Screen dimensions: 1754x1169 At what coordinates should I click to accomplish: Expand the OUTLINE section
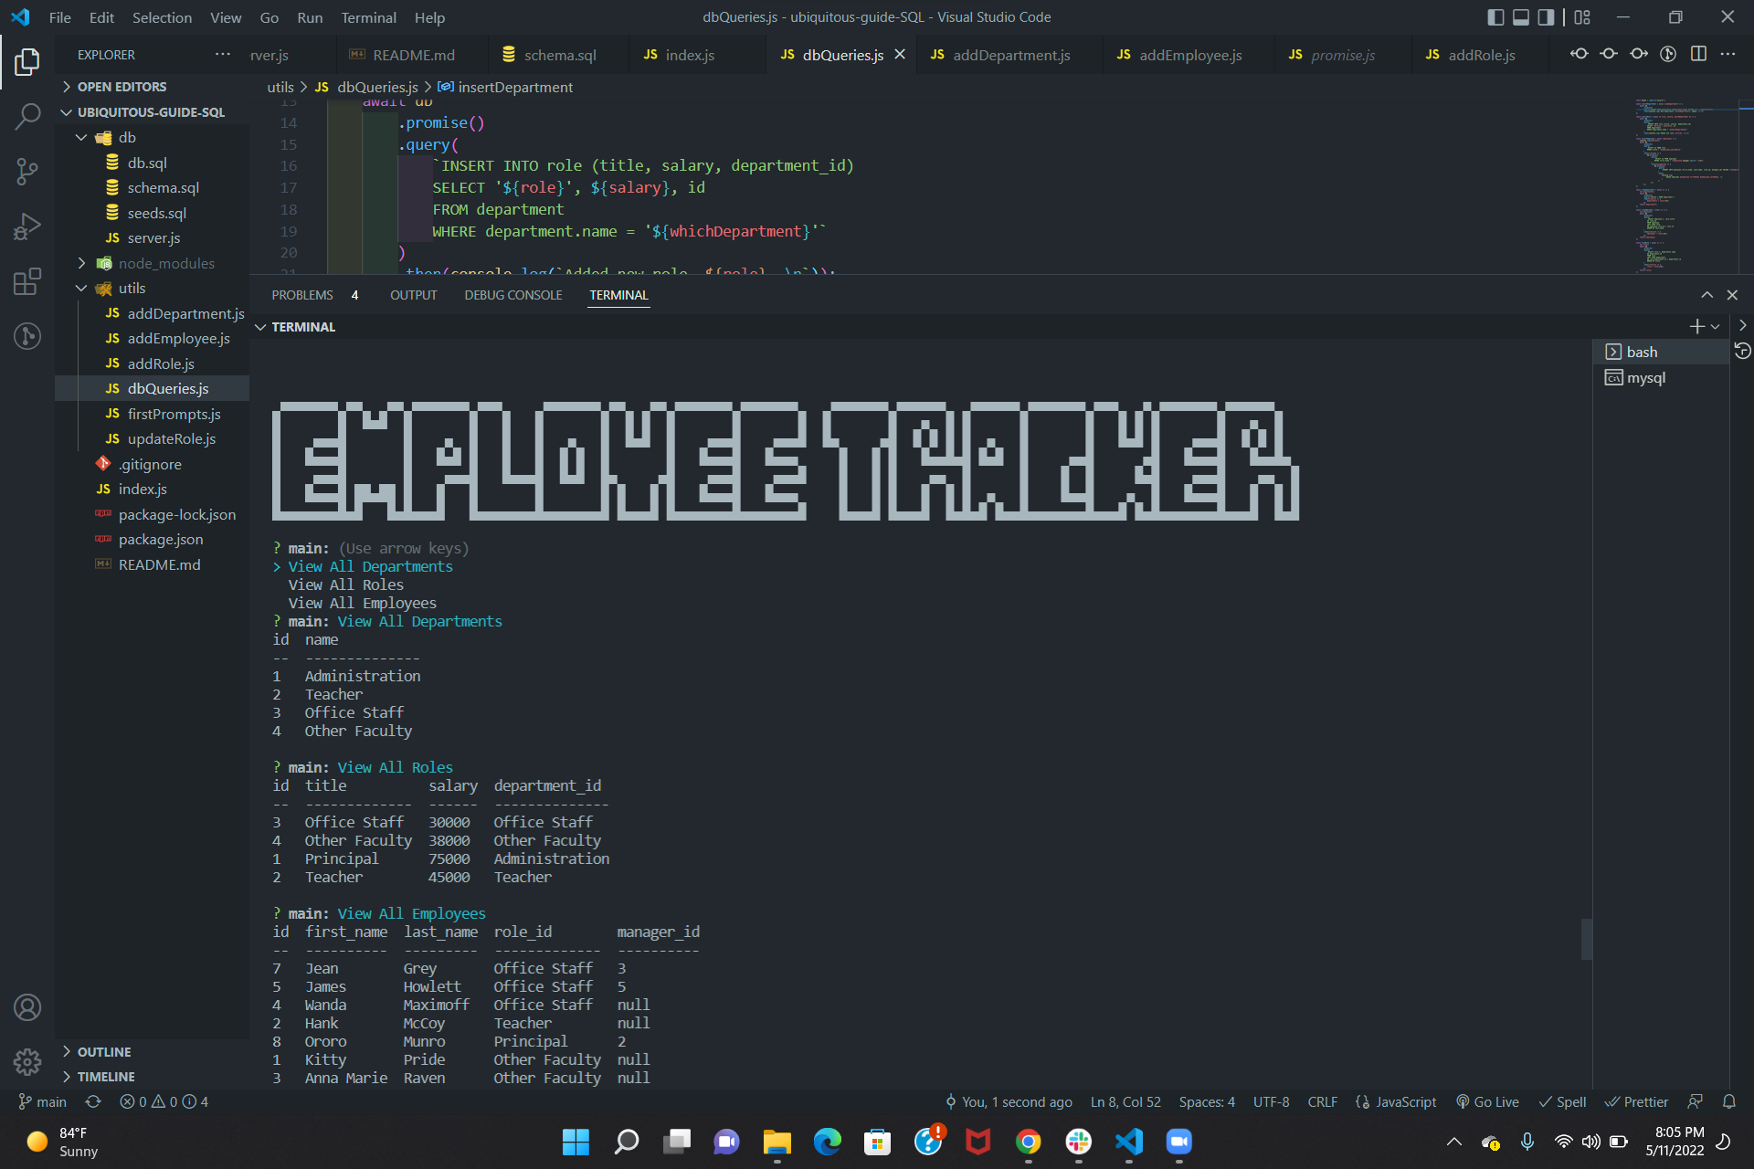click(x=103, y=1052)
